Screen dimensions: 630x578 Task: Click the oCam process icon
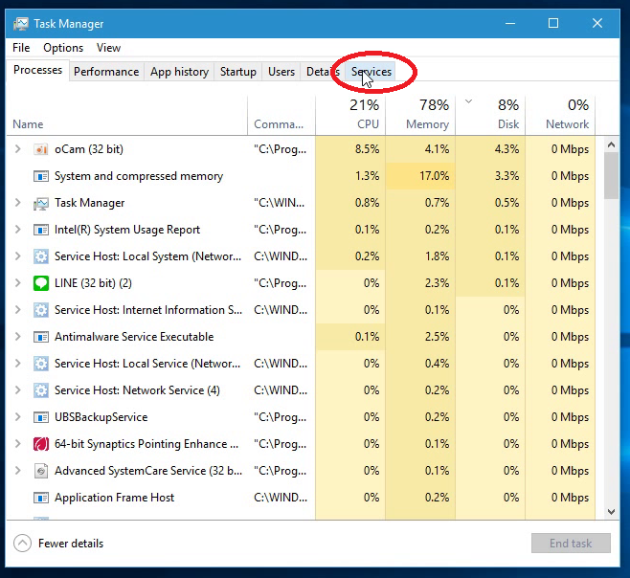40,149
